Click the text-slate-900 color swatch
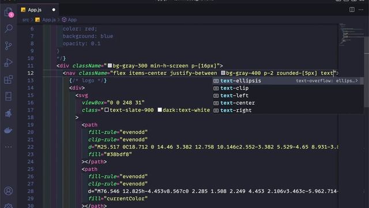Viewport: 369px width, 208px height. point(107,110)
